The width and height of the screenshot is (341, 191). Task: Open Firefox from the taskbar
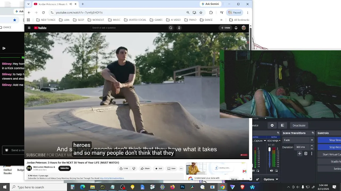172,187
